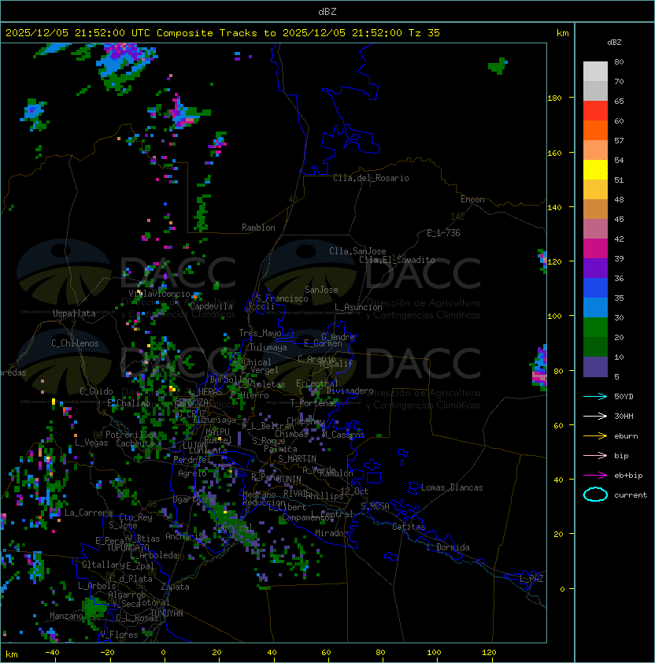655x663 pixels.
Task: Click the 'S_Francisco' place label
Action: (x=282, y=298)
